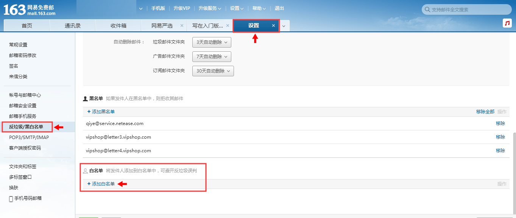
Task: Click the 163 mail logo
Action: (x=30, y=10)
